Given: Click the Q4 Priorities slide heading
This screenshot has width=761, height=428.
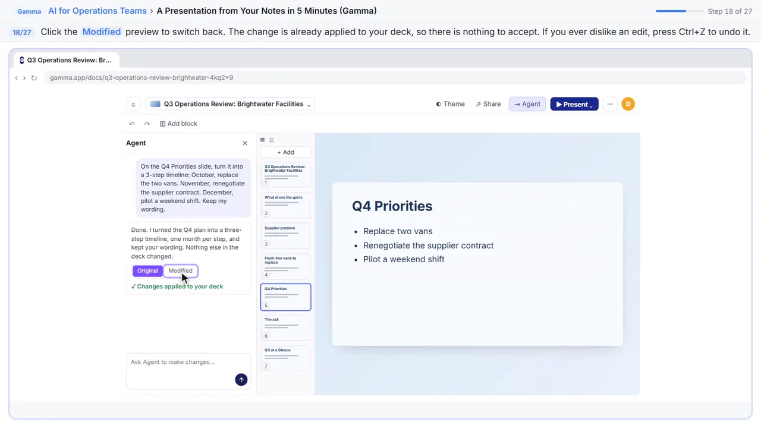Looking at the screenshot, I should [x=392, y=206].
